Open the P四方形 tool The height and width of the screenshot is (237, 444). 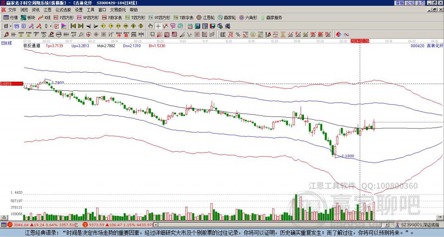pyautogui.click(x=64, y=17)
